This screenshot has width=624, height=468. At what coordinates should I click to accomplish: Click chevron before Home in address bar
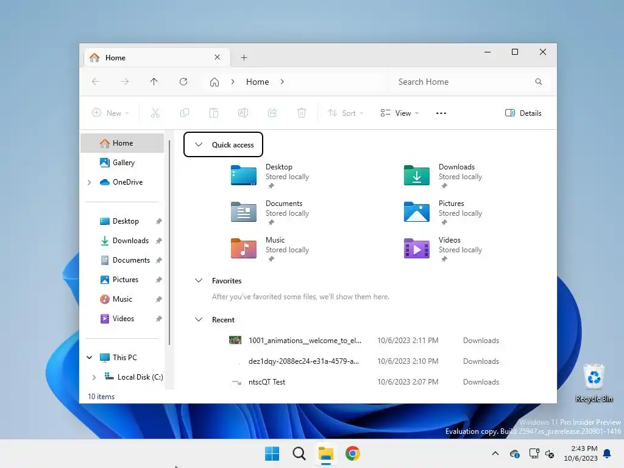pos(233,82)
